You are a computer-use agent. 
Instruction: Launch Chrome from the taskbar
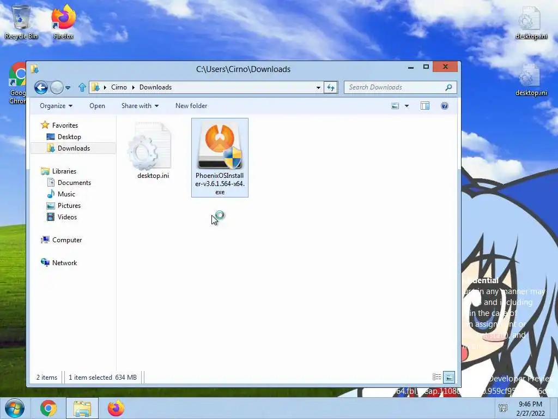[48, 408]
